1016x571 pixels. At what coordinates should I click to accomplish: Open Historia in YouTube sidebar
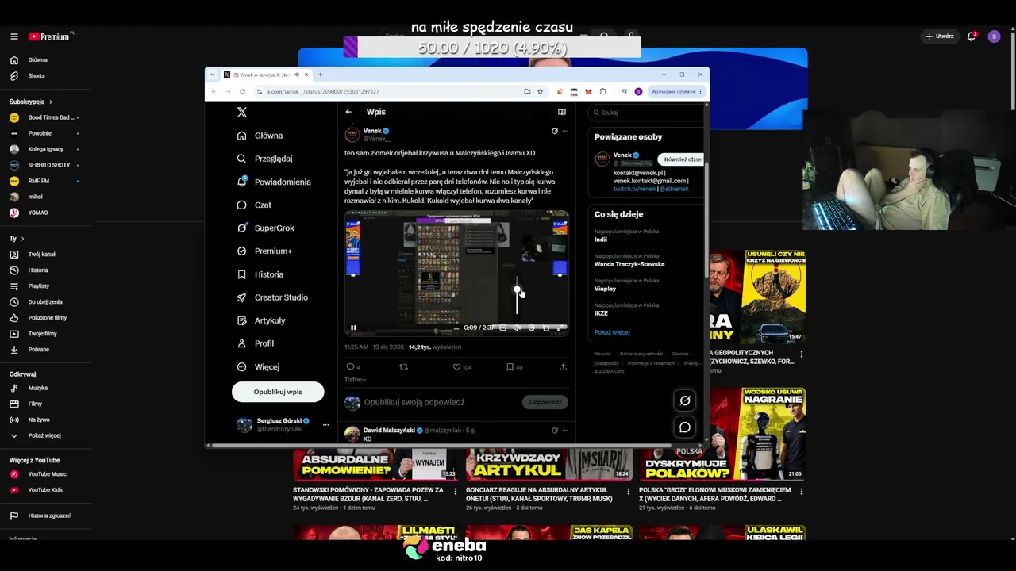38,270
